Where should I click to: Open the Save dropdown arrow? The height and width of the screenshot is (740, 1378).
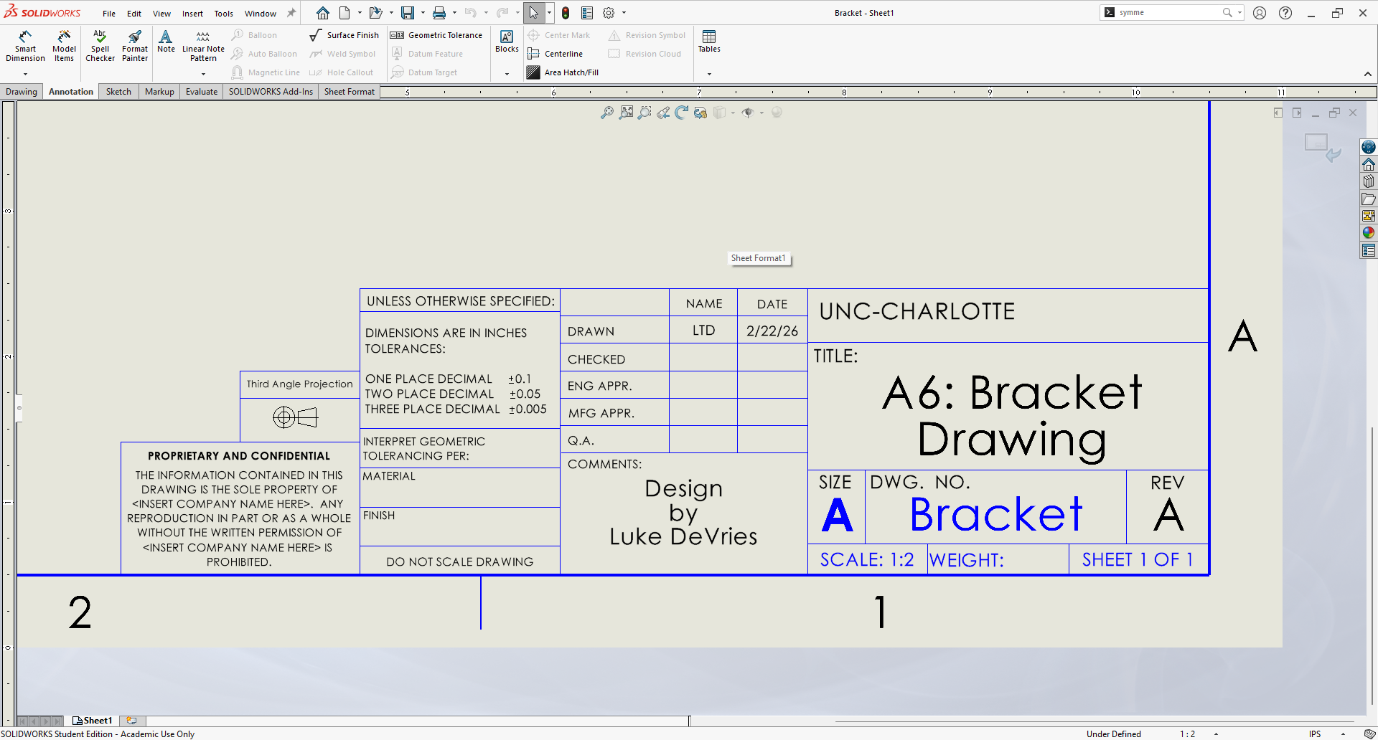click(423, 13)
